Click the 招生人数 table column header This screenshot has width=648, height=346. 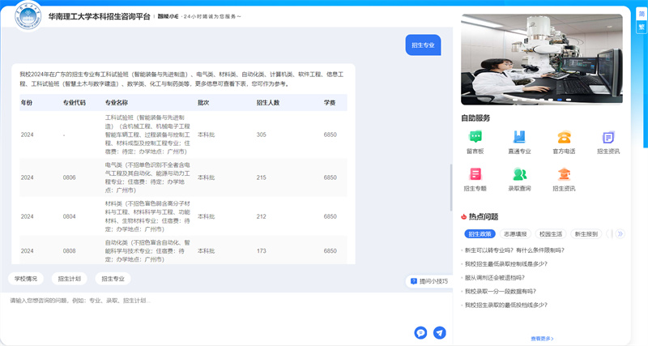[x=268, y=103]
